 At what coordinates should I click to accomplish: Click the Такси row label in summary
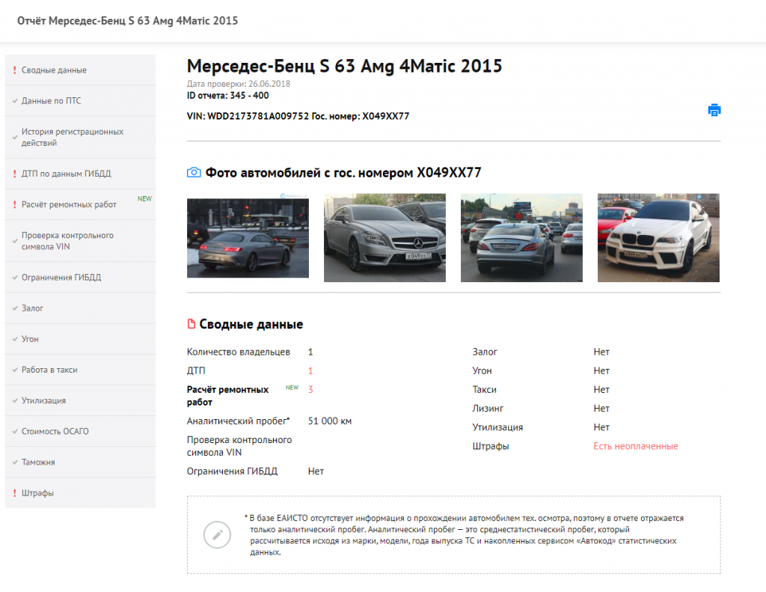point(484,389)
